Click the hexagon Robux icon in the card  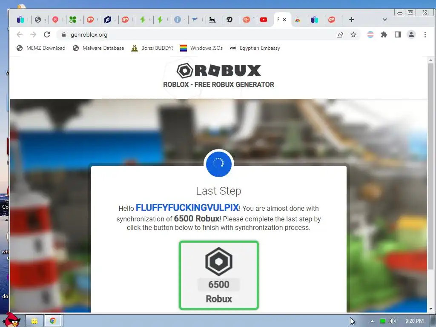219,262
